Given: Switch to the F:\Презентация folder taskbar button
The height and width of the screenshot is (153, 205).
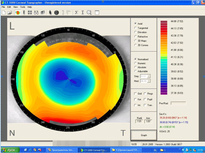Looking at the screenshot, I should pos(125,150).
